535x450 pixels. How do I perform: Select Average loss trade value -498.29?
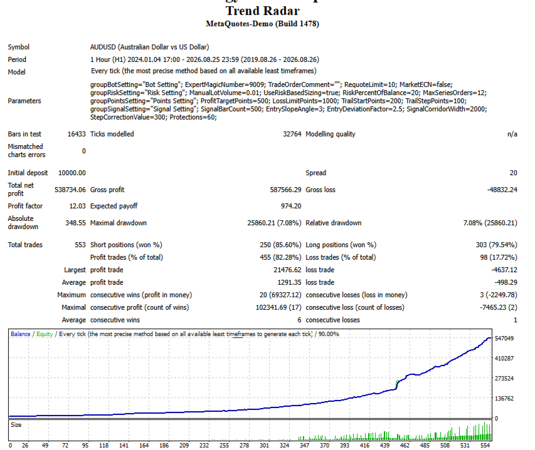click(x=506, y=282)
